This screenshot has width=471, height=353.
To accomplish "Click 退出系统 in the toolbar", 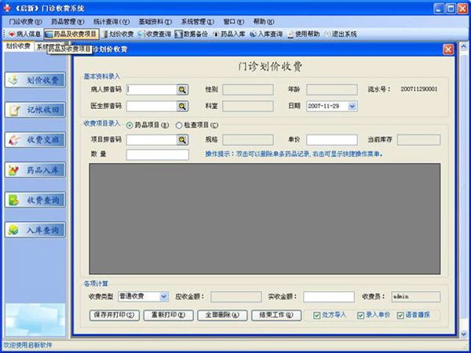I will pyautogui.click(x=341, y=34).
